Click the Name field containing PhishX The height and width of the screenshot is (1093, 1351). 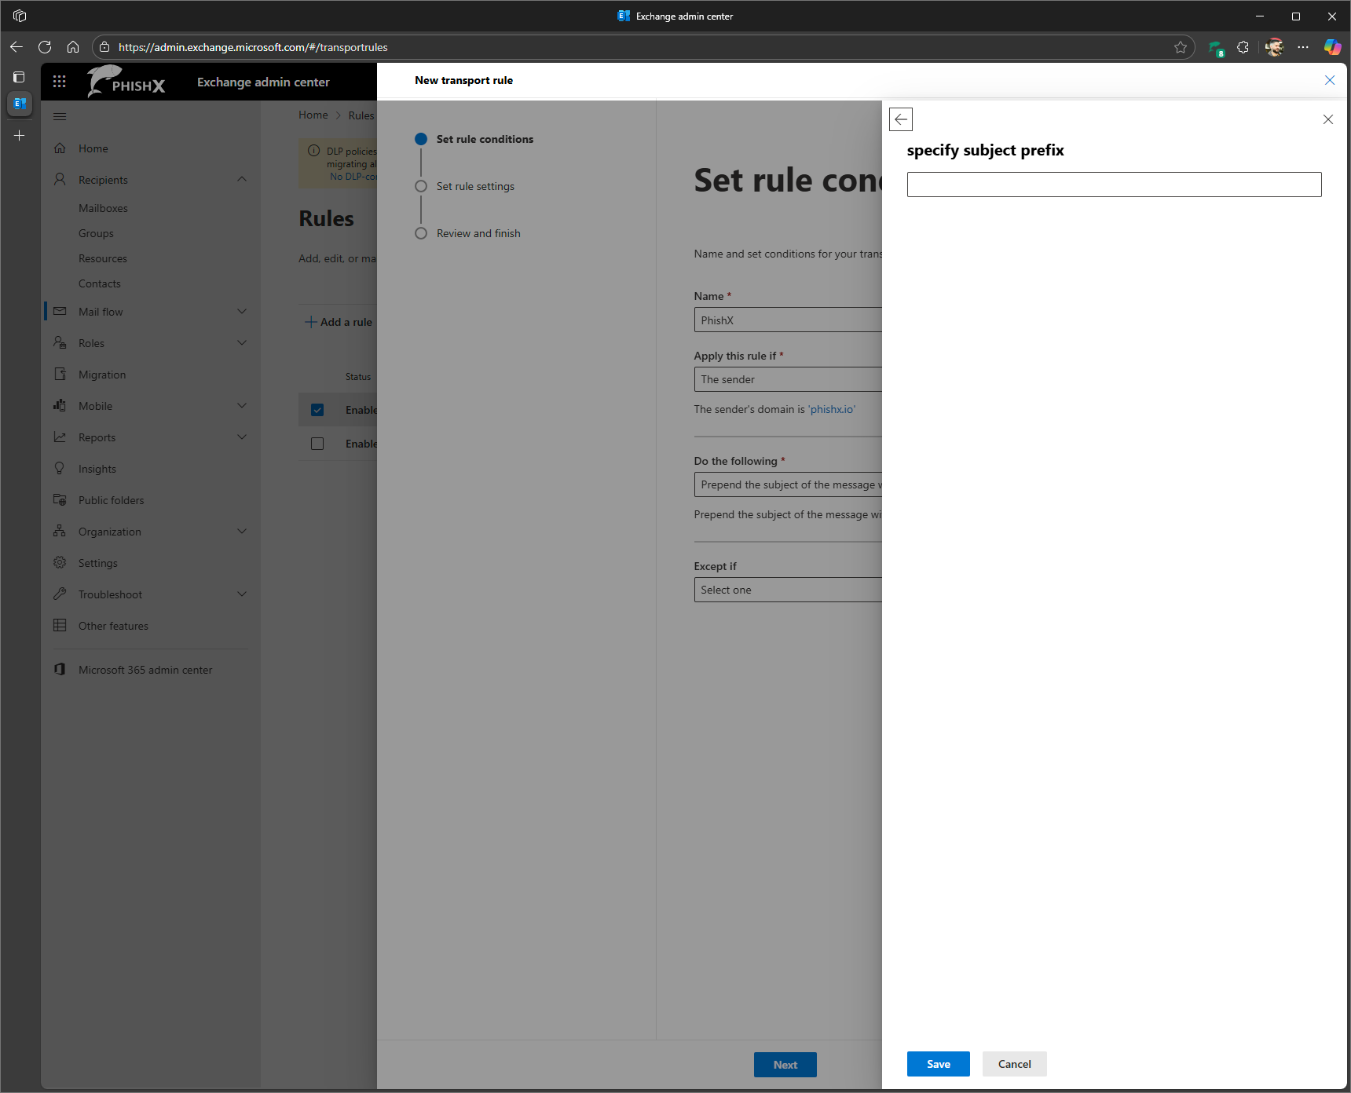coord(788,320)
